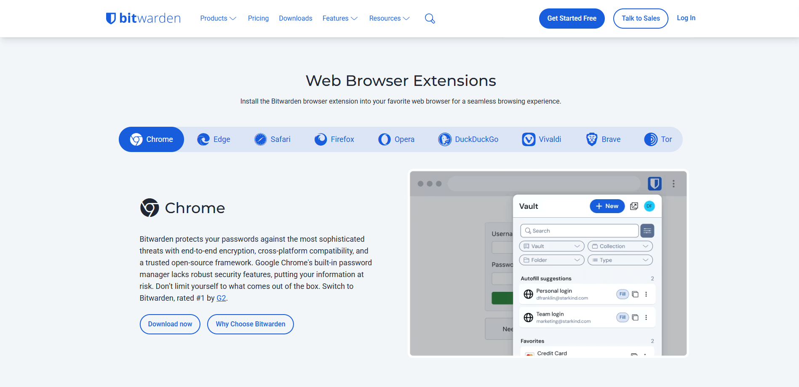Select the Opera browser icon

pyautogui.click(x=385, y=139)
